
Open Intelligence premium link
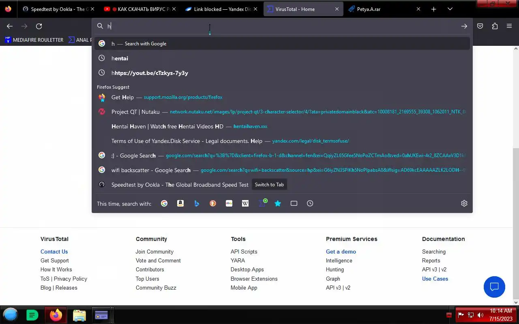[x=339, y=260]
